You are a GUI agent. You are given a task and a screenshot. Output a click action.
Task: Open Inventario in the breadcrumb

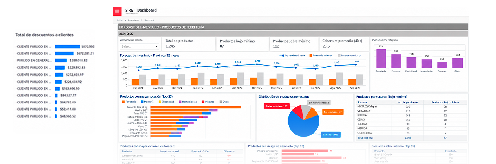tap(133, 20)
